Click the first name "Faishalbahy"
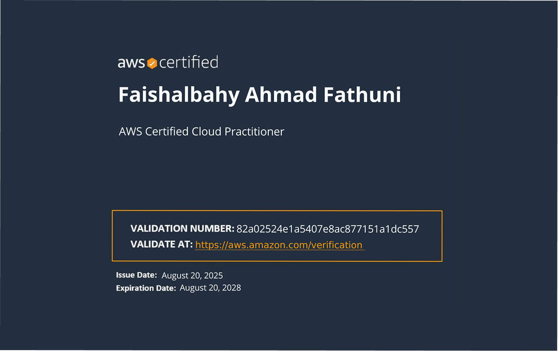558x351 pixels. (x=179, y=96)
